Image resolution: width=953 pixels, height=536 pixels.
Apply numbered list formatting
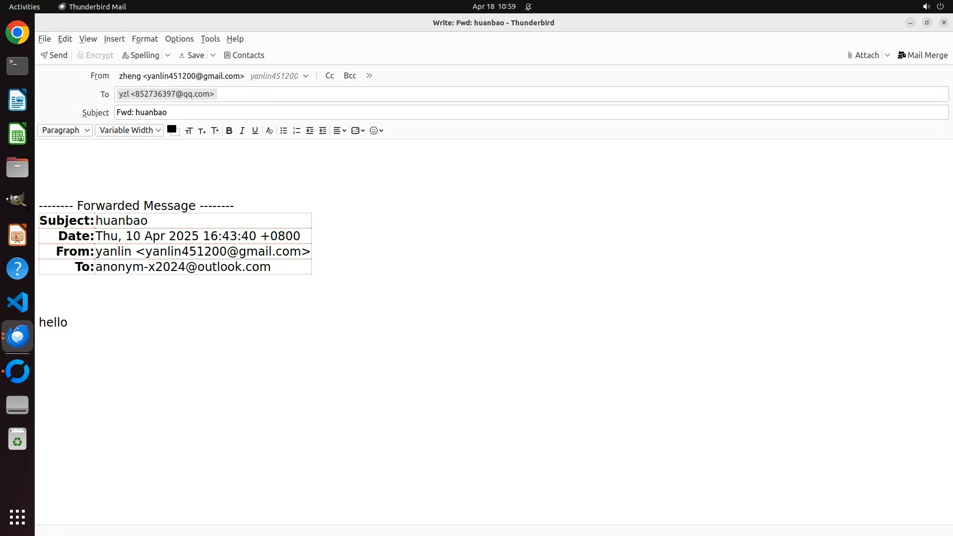pyautogui.click(x=296, y=131)
